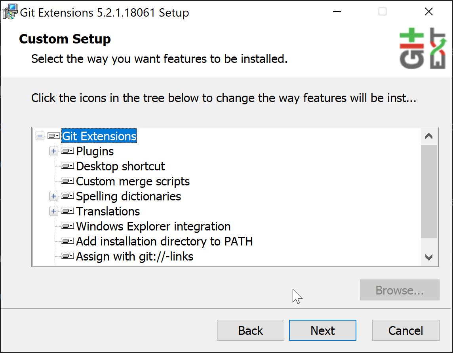Open the Plugins feature install-state icon
Screen dimensions: 453x353
[68, 151]
